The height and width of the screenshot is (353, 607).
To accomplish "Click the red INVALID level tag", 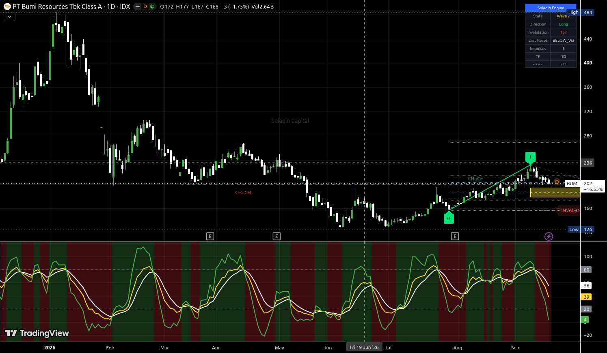I will [x=568, y=210].
